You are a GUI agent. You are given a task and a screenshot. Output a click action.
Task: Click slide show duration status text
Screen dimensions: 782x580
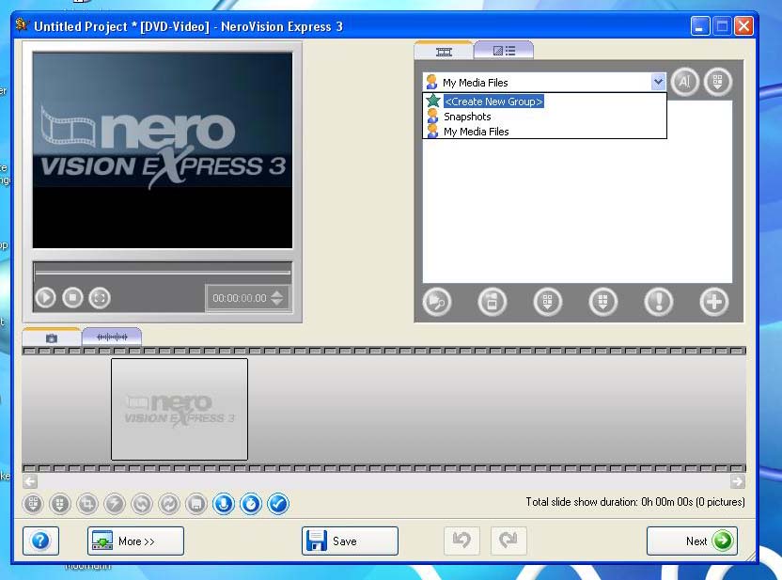coord(634,502)
